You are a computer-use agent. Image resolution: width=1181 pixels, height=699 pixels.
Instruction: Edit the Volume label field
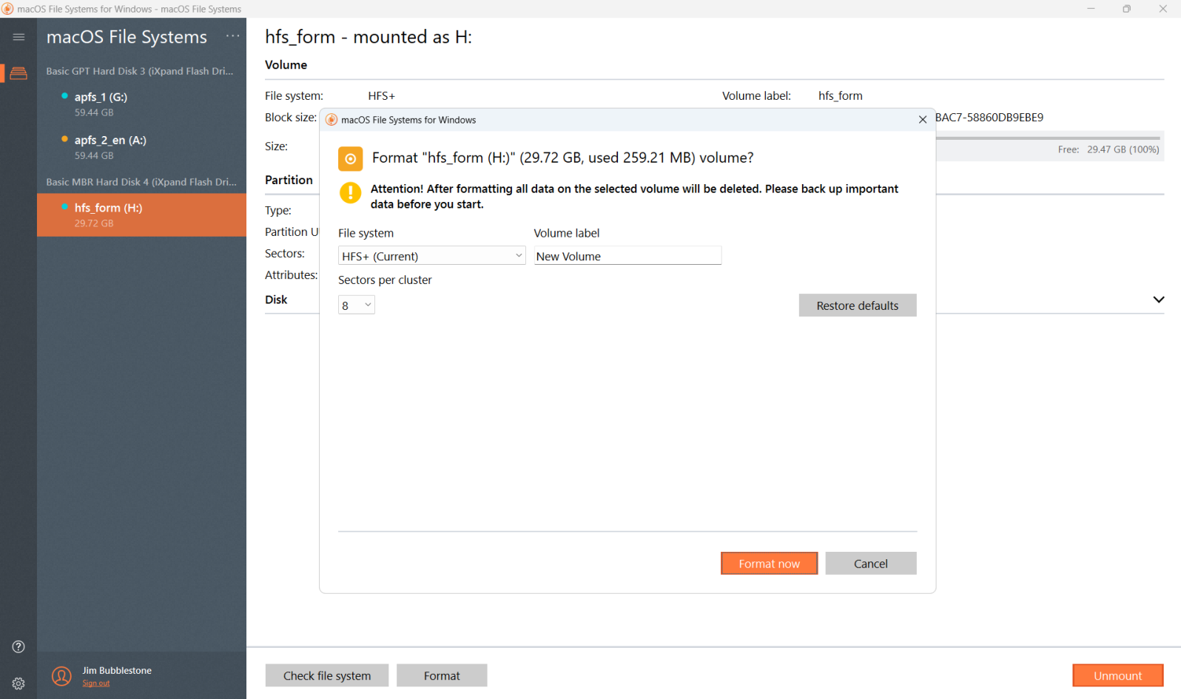click(627, 256)
